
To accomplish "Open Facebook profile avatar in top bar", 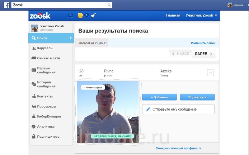I will pyautogui.click(x=230, y=5).
